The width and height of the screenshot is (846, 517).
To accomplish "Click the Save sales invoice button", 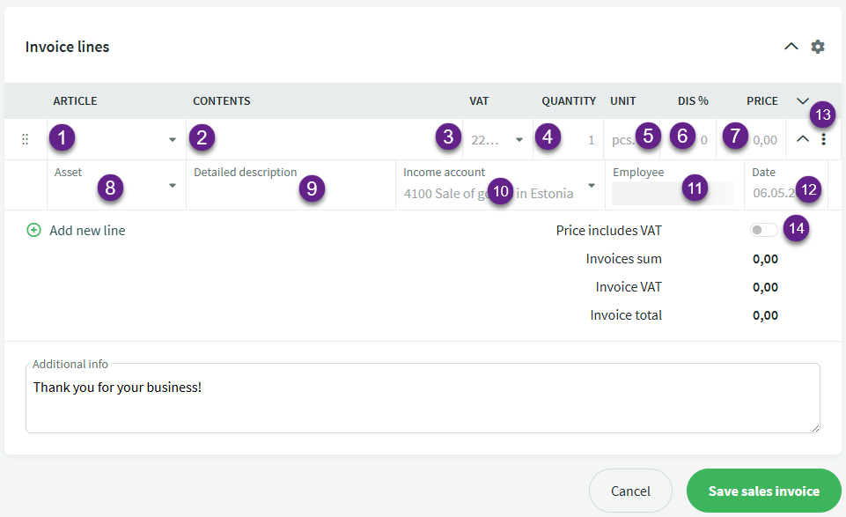I will tap(763, 491).
